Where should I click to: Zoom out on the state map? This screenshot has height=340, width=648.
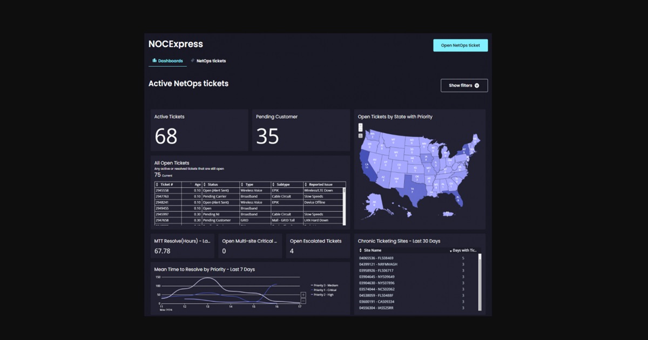click(360, 130)
